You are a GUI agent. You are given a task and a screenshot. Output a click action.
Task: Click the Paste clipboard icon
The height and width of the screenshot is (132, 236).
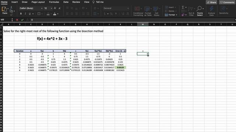click(4, 9)
